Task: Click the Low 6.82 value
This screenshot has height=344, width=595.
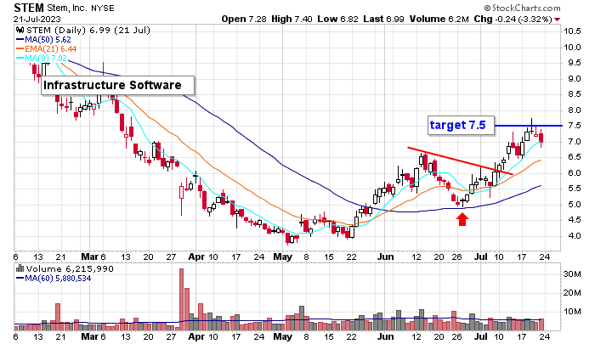Action: [337, 19]
